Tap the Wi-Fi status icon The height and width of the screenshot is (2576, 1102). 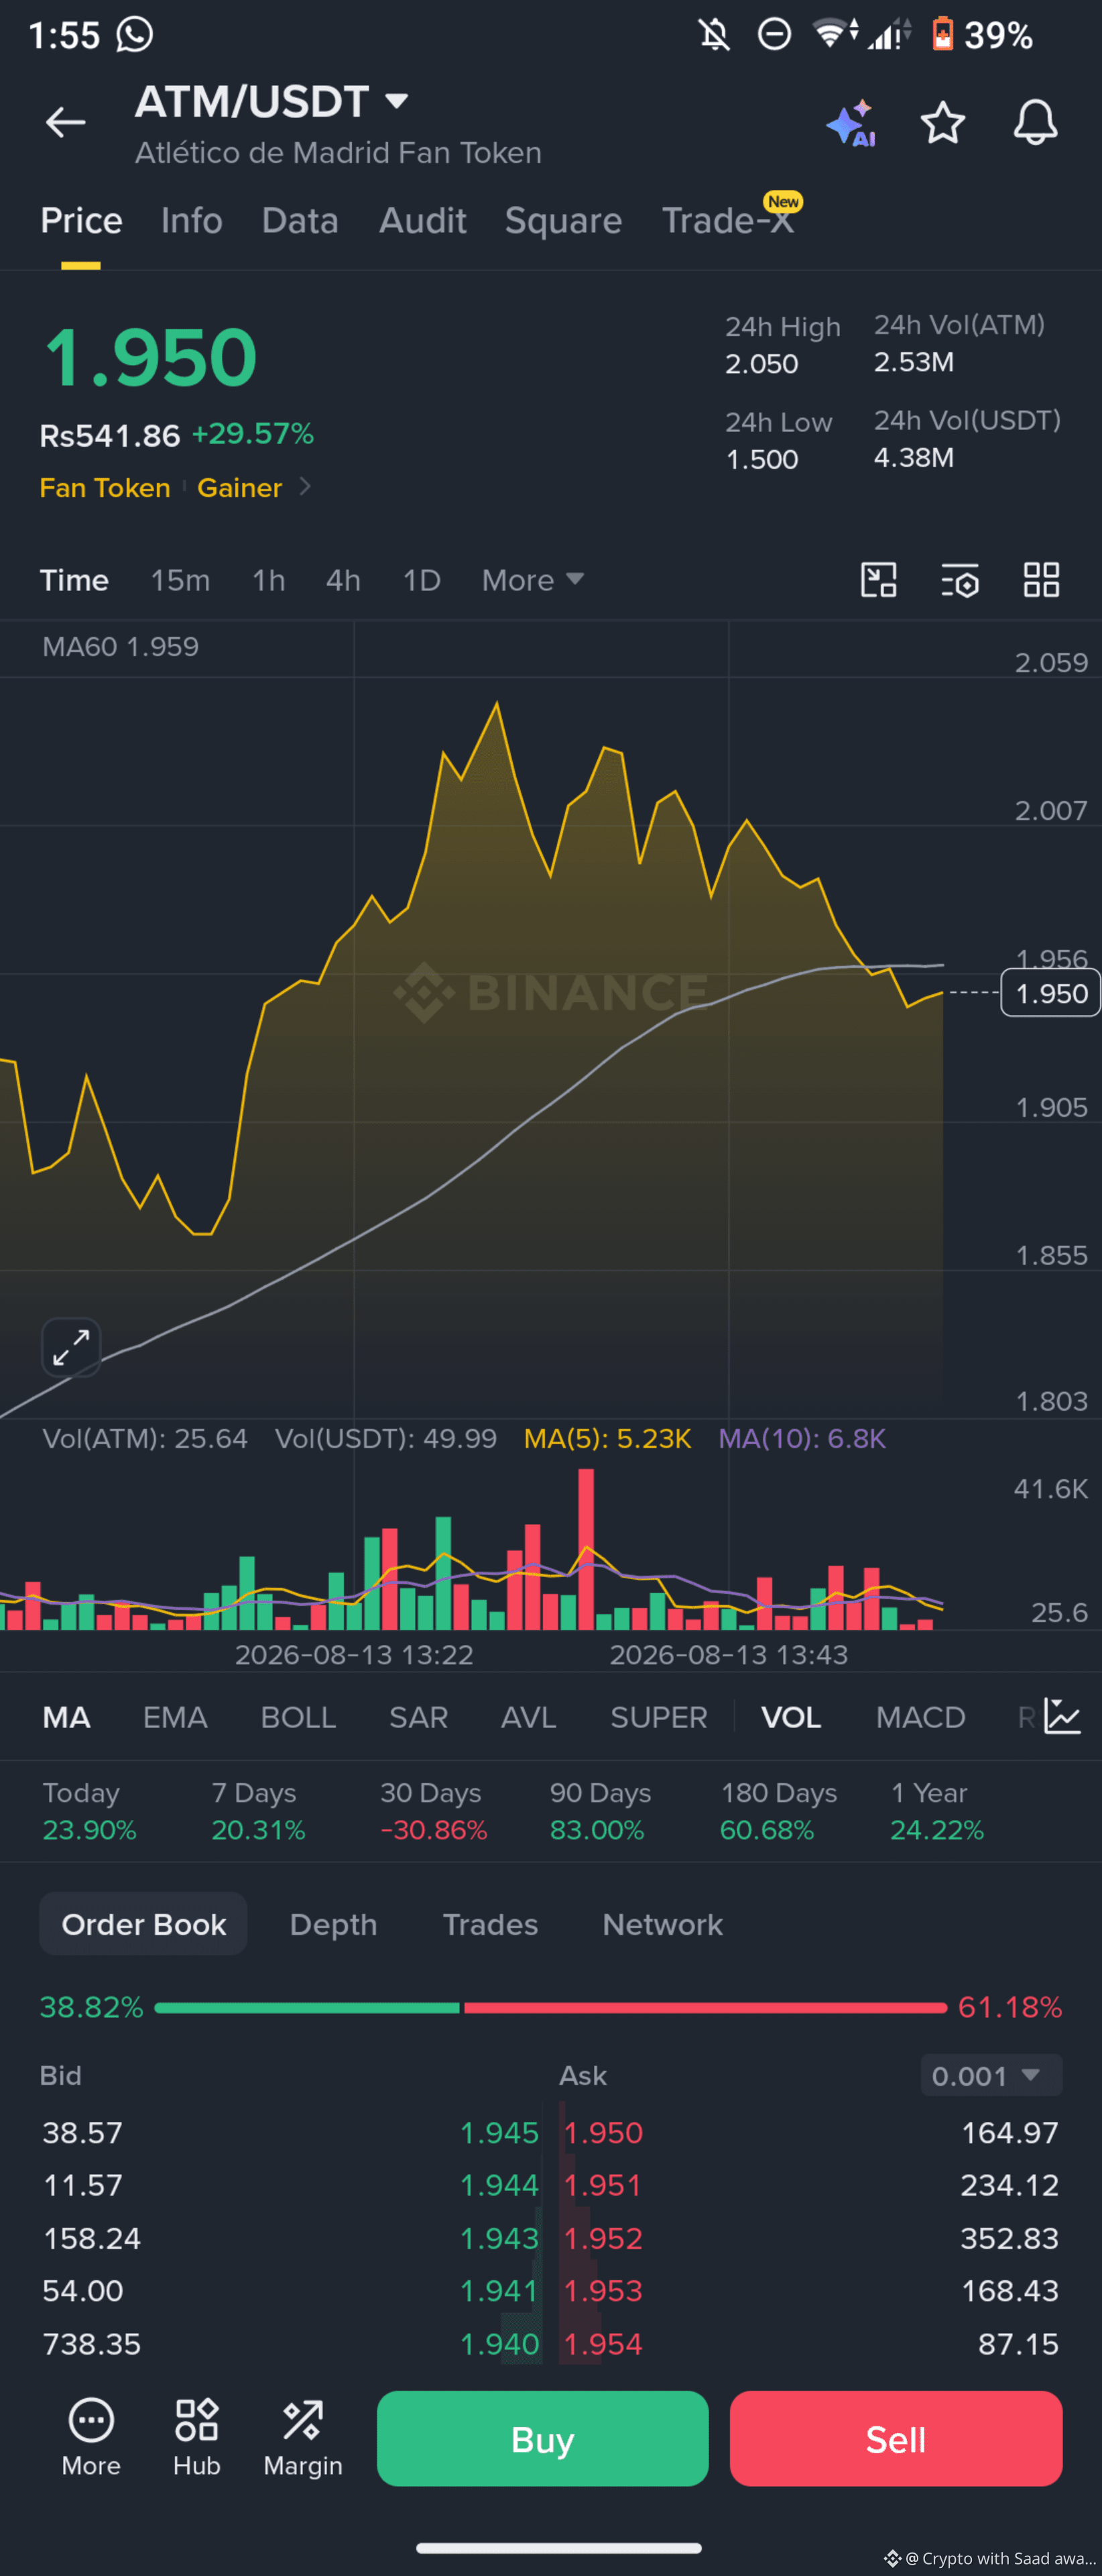[x=835, y=34]
